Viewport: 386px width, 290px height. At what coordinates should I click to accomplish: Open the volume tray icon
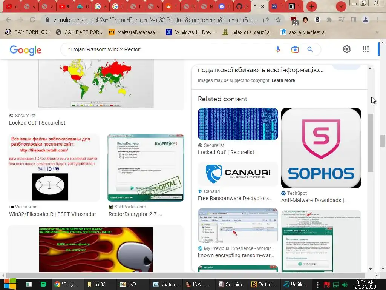(345, 285)
